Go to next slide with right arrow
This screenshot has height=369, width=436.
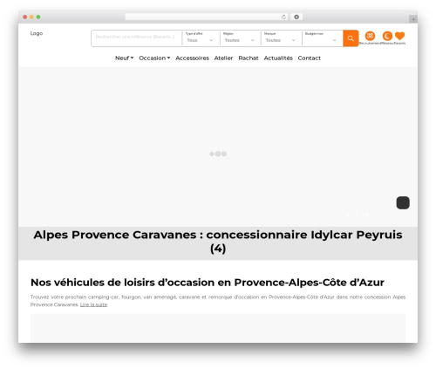(365, 214)
